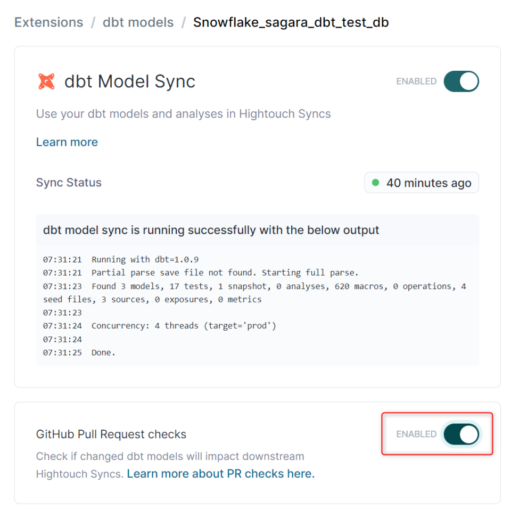Click the dbt logo icon beside Model Sync
511x510 pixels.
pyautogui.click(x=47, y=81)
